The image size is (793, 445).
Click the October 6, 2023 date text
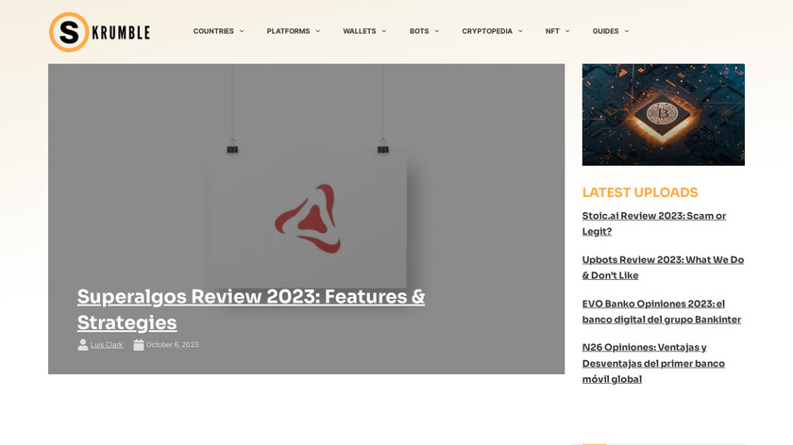tap(173, 345)
